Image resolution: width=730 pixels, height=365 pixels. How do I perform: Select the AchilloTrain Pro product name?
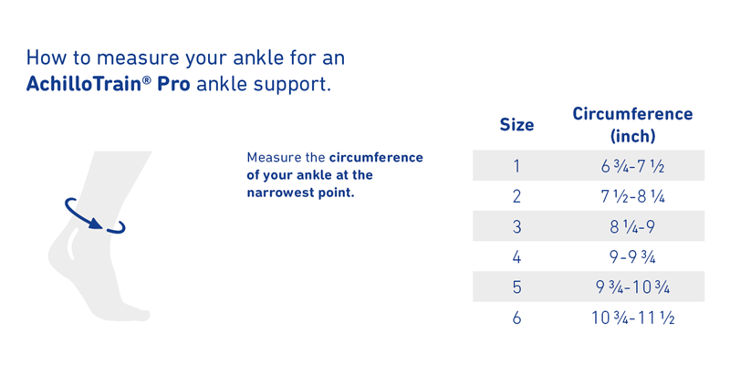108,85
